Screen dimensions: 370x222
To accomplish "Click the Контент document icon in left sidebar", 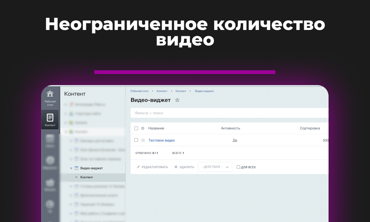I will pyautogui.click(x=50, y=118).
